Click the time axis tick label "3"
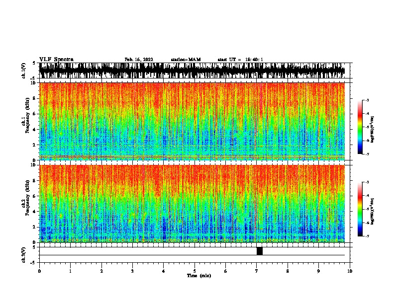 [132, 271]
